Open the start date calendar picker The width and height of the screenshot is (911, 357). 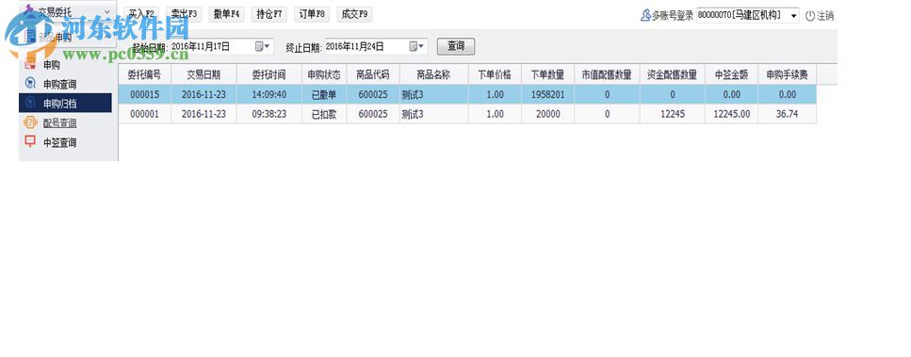[x=263, y=46]
